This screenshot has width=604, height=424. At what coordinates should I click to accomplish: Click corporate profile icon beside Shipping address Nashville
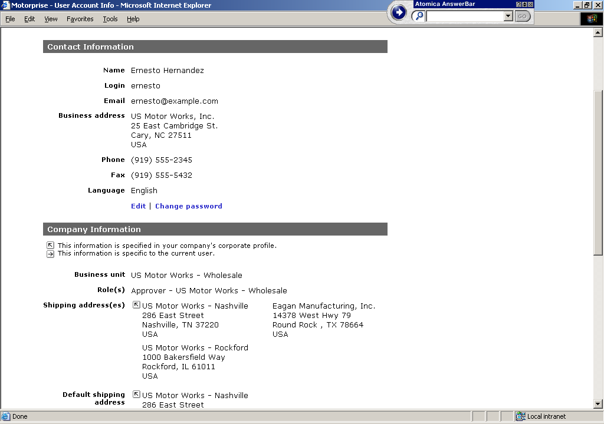point(136,304)
